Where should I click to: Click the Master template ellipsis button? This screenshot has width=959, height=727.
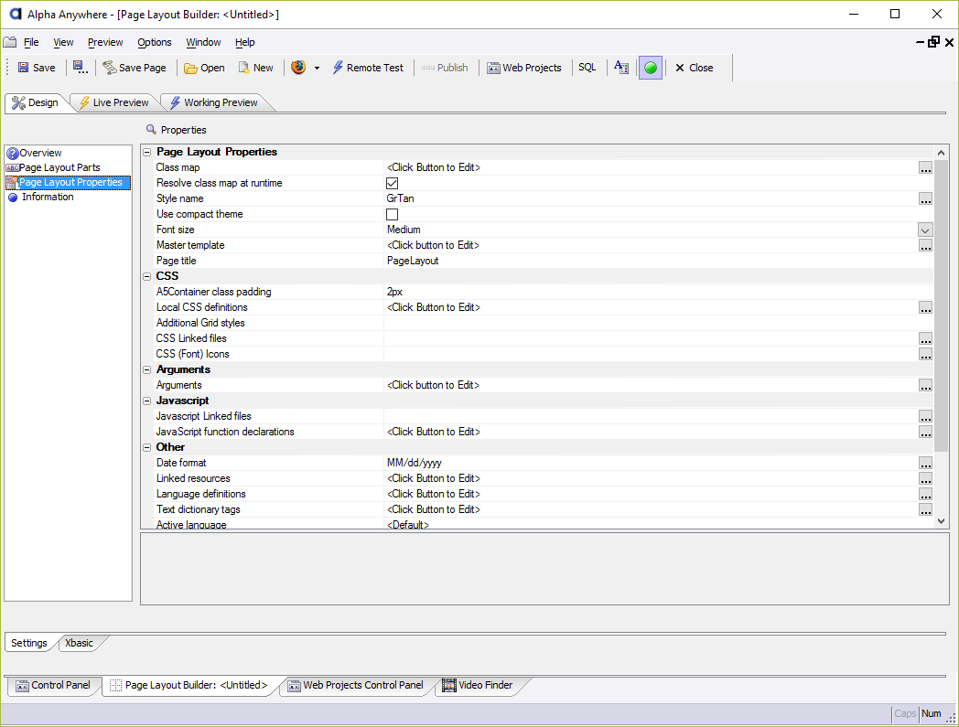pyautogui.click(x=925, y=246)
